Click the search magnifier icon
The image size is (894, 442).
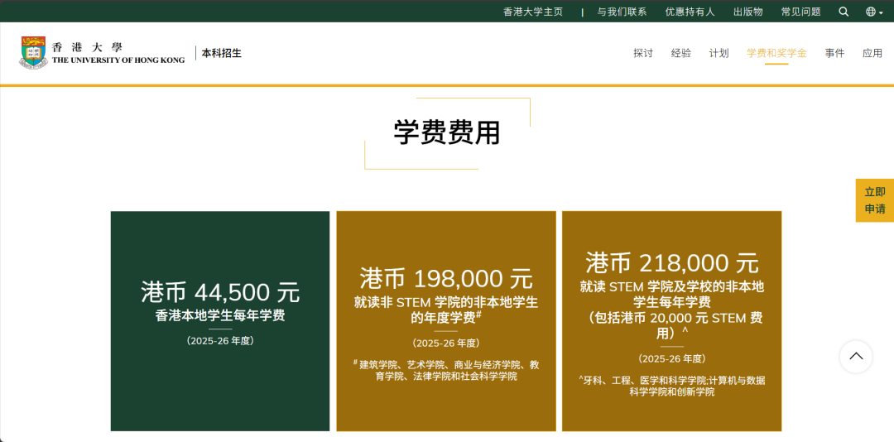click(x=844, y=12)
